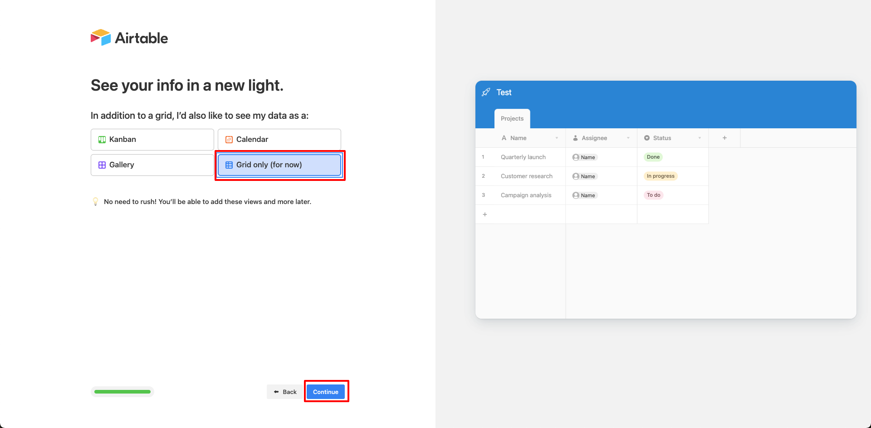Click the 'See your info in a new light' heading
The image size is (871, 428).
(x=187, y=85)
